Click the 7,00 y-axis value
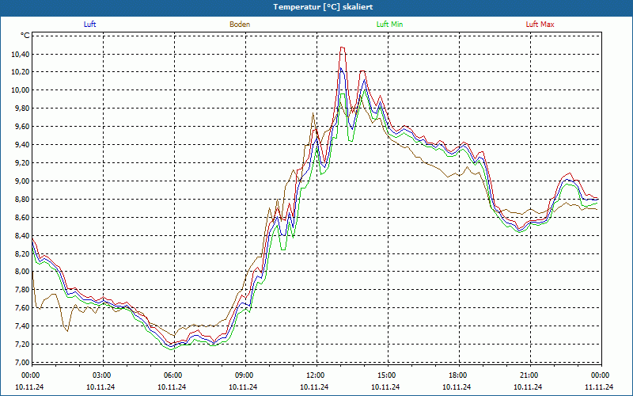 23,363
